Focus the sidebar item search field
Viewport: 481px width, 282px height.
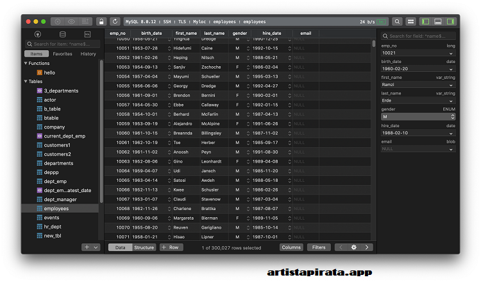63,44
